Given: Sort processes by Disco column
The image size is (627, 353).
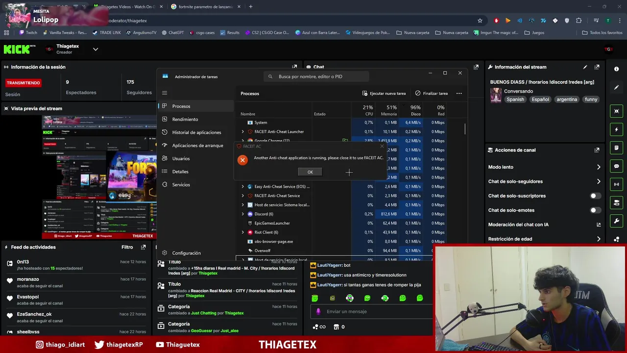Looking at the screenshot, I should point(410,110).
